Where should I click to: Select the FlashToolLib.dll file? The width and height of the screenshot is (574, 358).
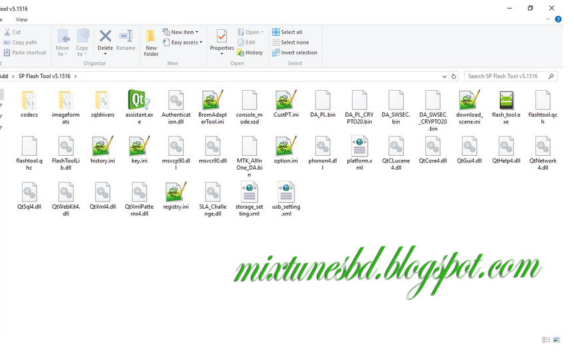66,153
